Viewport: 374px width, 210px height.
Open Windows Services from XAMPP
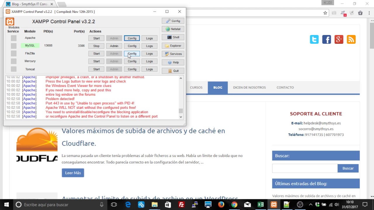(x=173, y=54)
